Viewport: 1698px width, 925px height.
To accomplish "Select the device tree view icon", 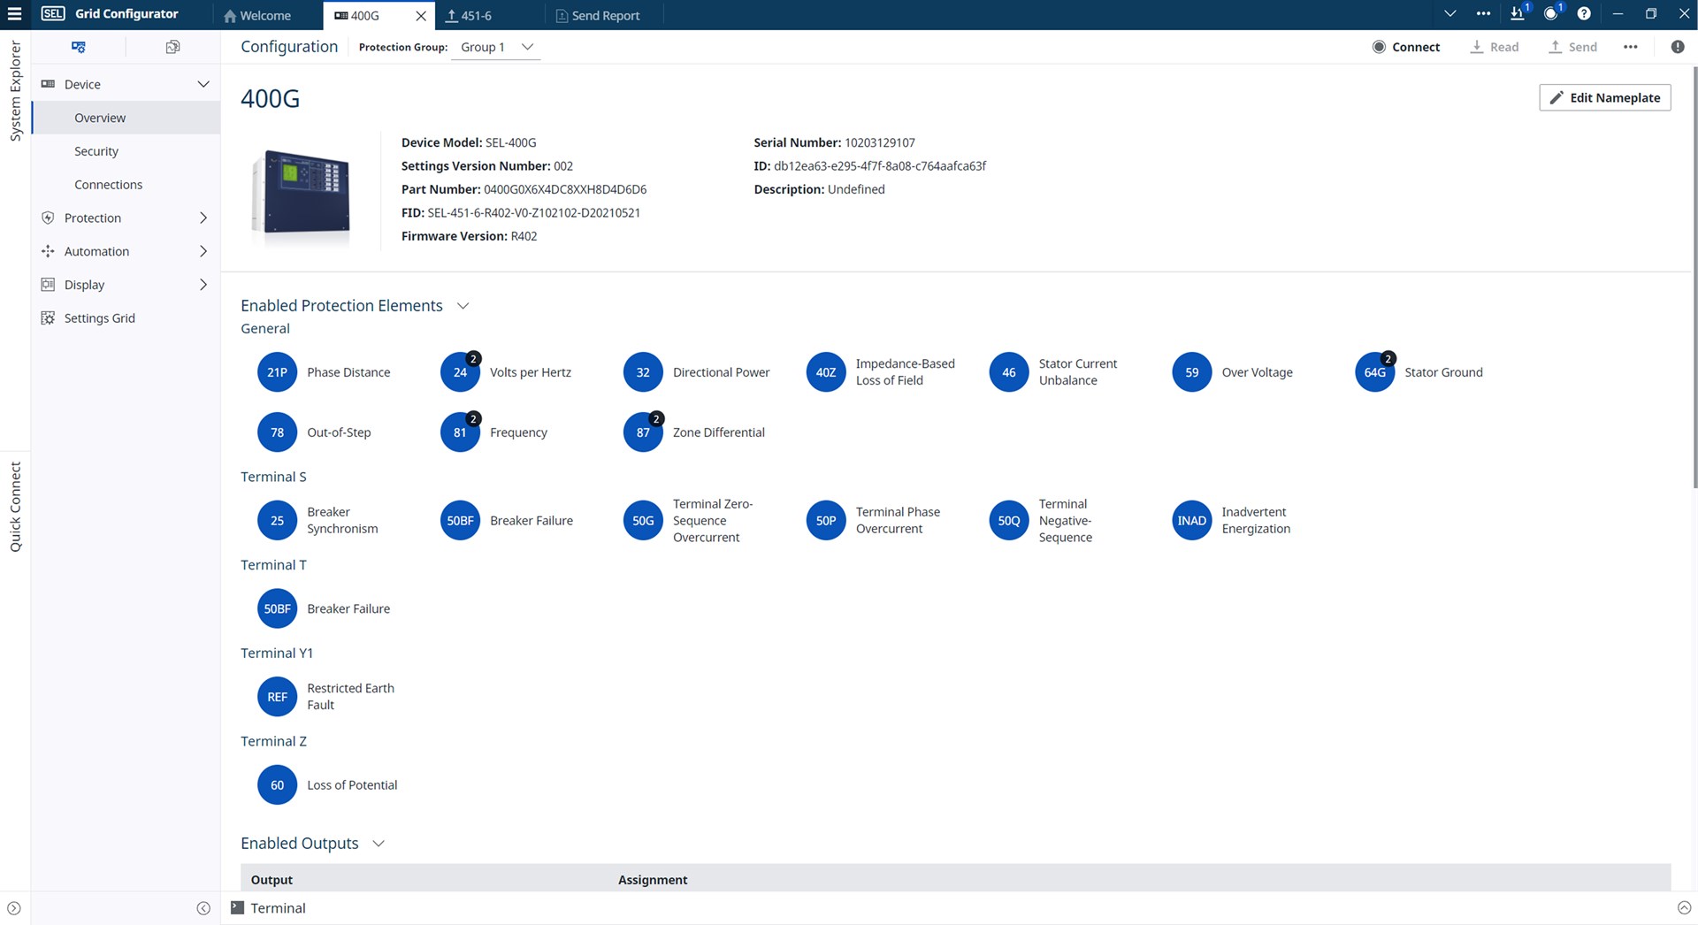I will click(79, 47).
